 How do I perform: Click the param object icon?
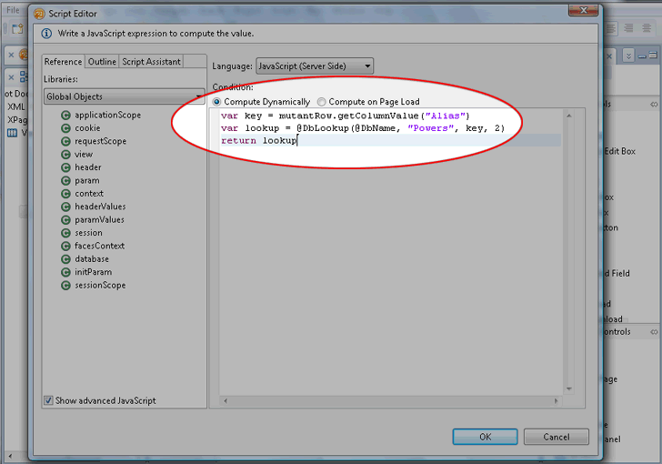click(65, 180)
